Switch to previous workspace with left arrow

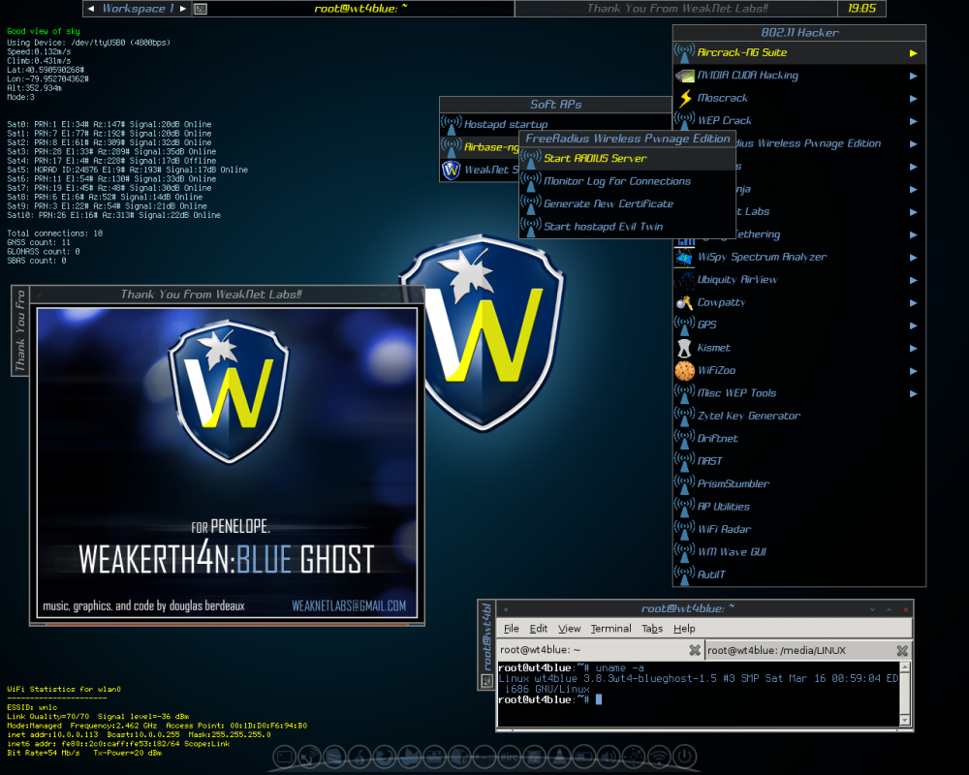coord(91,9)
